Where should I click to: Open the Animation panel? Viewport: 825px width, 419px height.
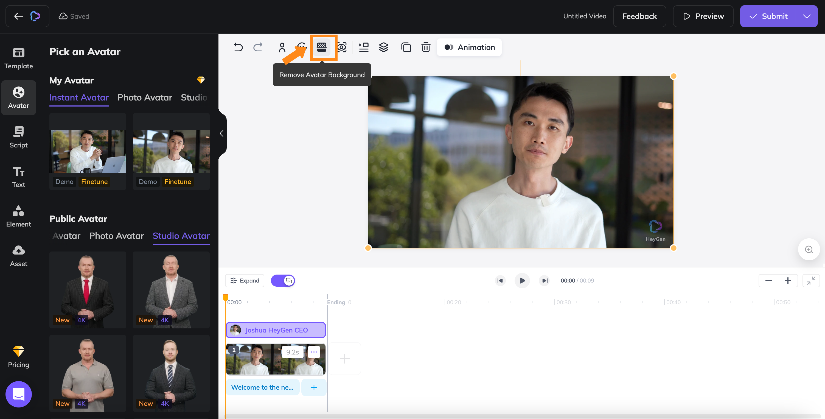coord(469,47)
